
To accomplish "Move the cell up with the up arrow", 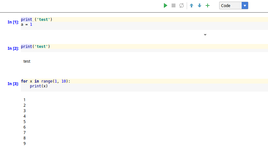I will pos(192,5).
